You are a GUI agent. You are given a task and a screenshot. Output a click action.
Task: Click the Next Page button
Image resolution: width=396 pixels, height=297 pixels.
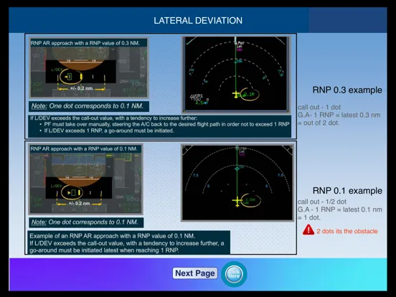click(x=195, y=273)
